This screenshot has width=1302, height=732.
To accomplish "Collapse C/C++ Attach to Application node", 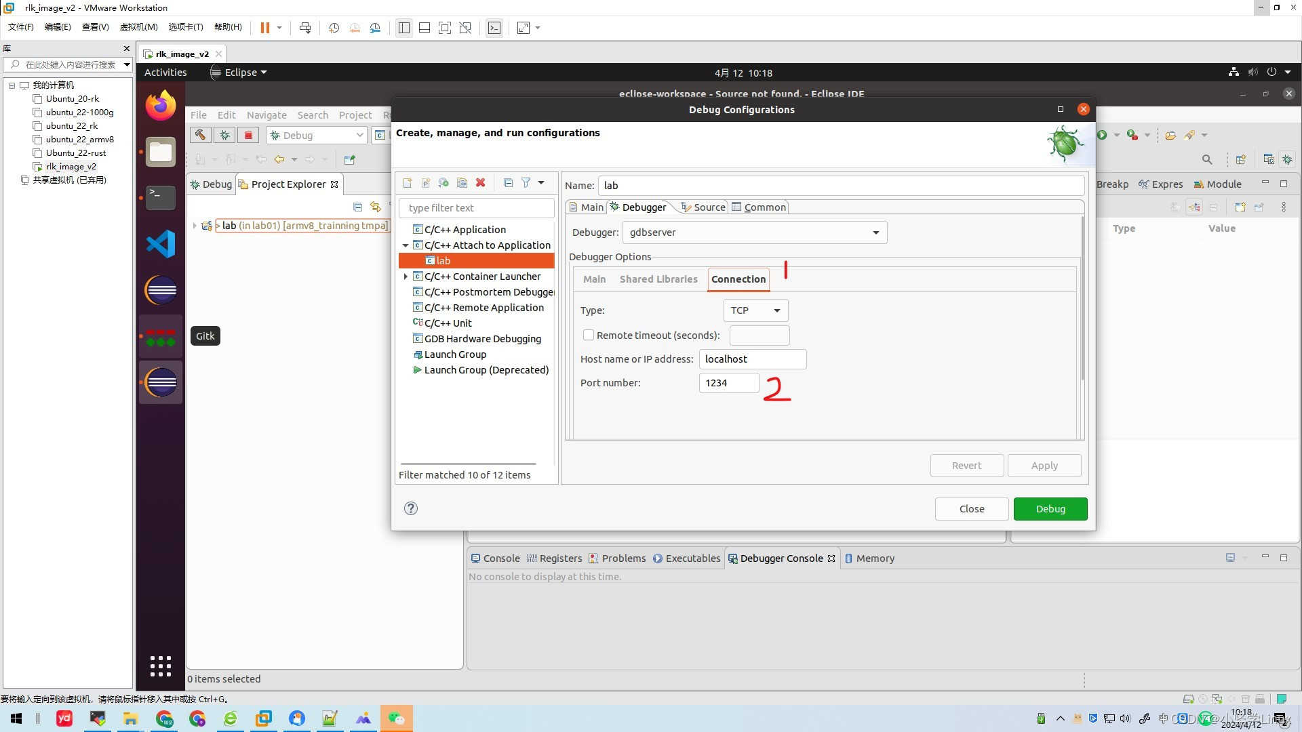I will click(x=406, y=245).
